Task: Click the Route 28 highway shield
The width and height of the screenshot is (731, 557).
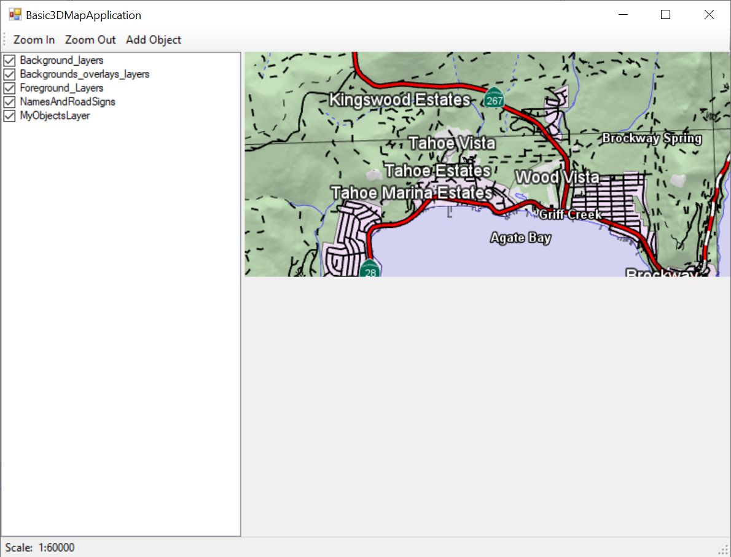Action: 370,270
